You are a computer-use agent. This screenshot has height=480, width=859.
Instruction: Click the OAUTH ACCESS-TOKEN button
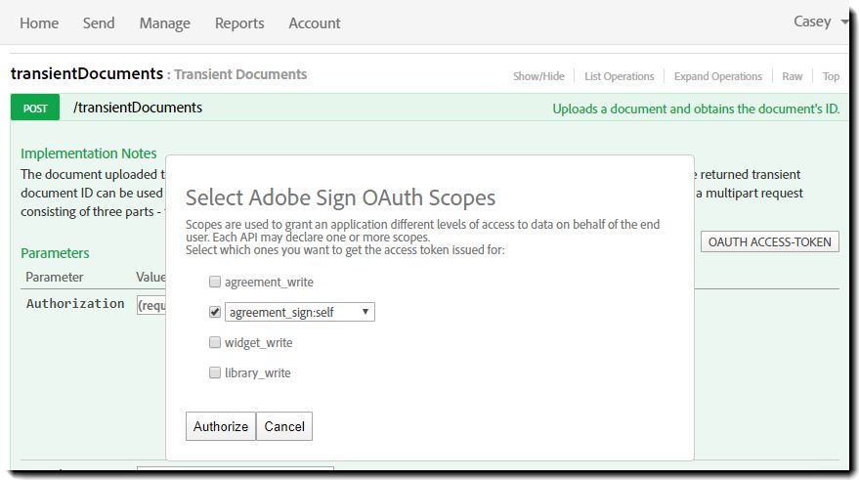(770, 241)
